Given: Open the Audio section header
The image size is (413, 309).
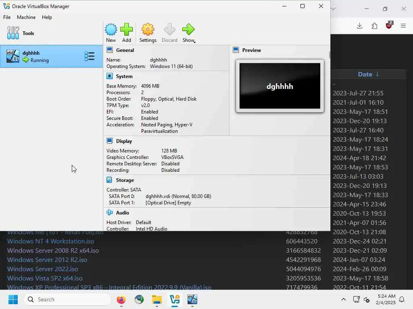Looking at the screenshot, I should point(123,213).
